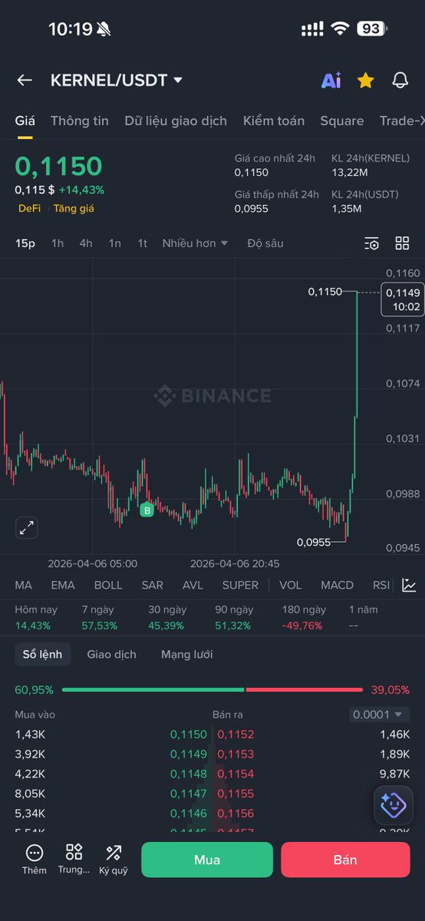
Task: Toggle SAR indicator
Action: coord(153,585)
